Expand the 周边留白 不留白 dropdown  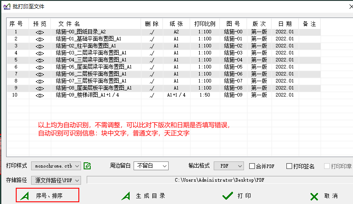point(151,166)
